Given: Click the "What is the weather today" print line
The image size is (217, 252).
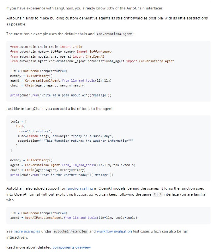Looking at the screenshot, I should pyautogui.click(x=62, y=175).
